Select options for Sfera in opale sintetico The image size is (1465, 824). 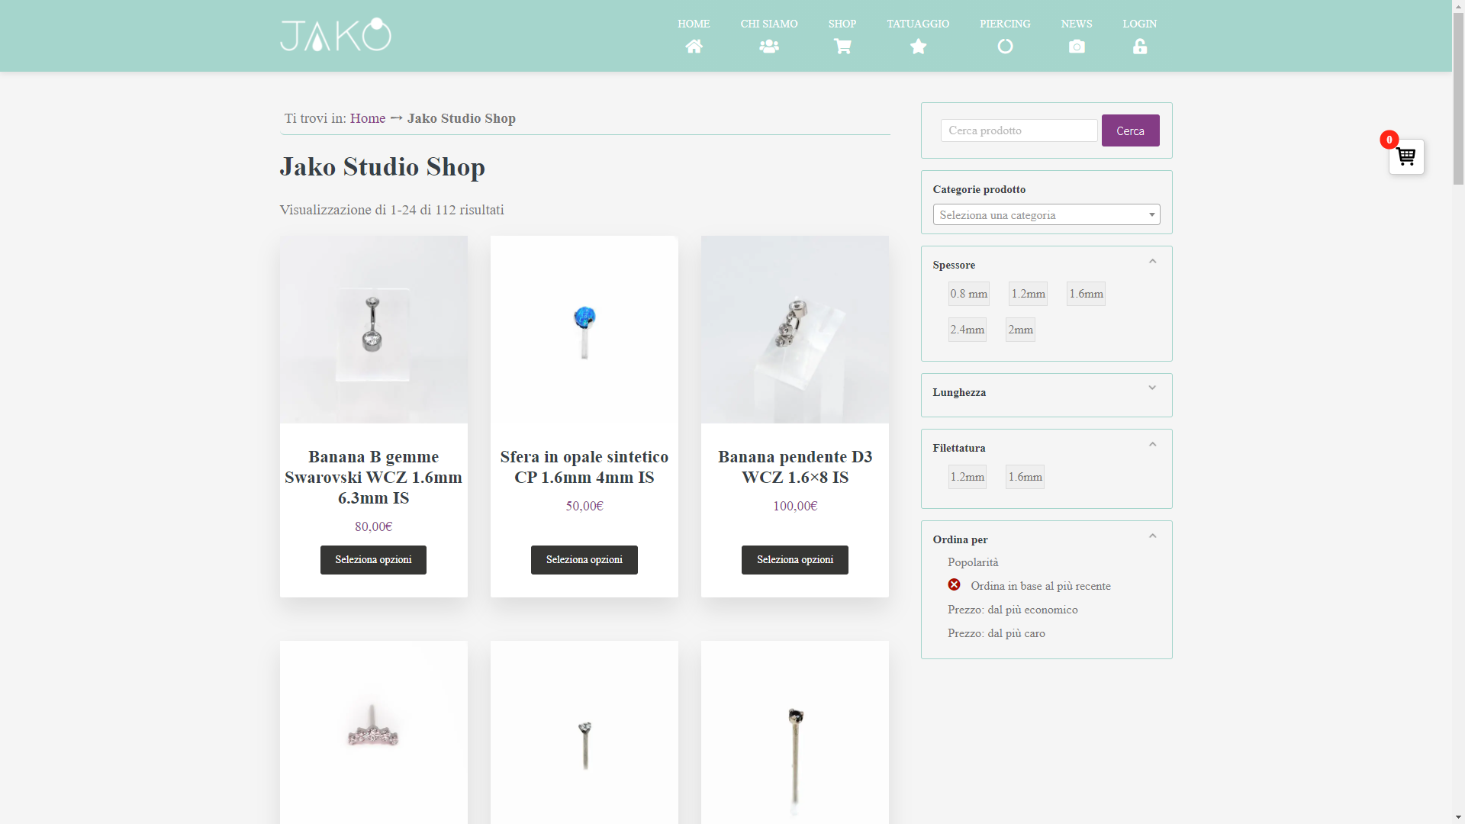tap(584, 560)
